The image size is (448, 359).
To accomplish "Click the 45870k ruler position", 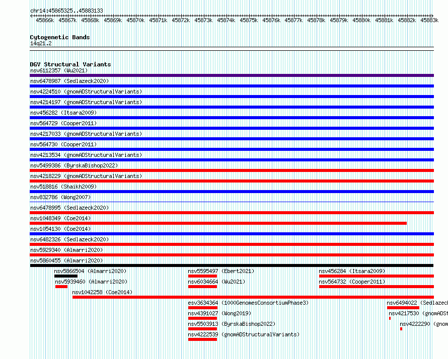I will point(135,20).
